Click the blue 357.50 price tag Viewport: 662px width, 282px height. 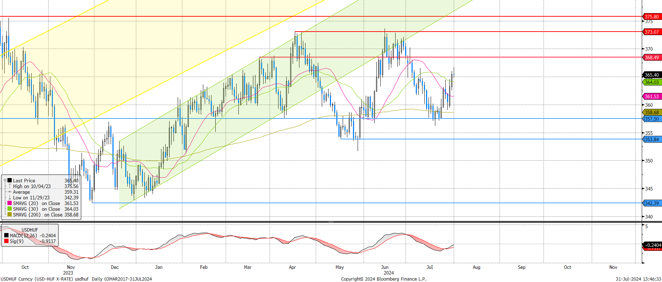coord(652,119)
